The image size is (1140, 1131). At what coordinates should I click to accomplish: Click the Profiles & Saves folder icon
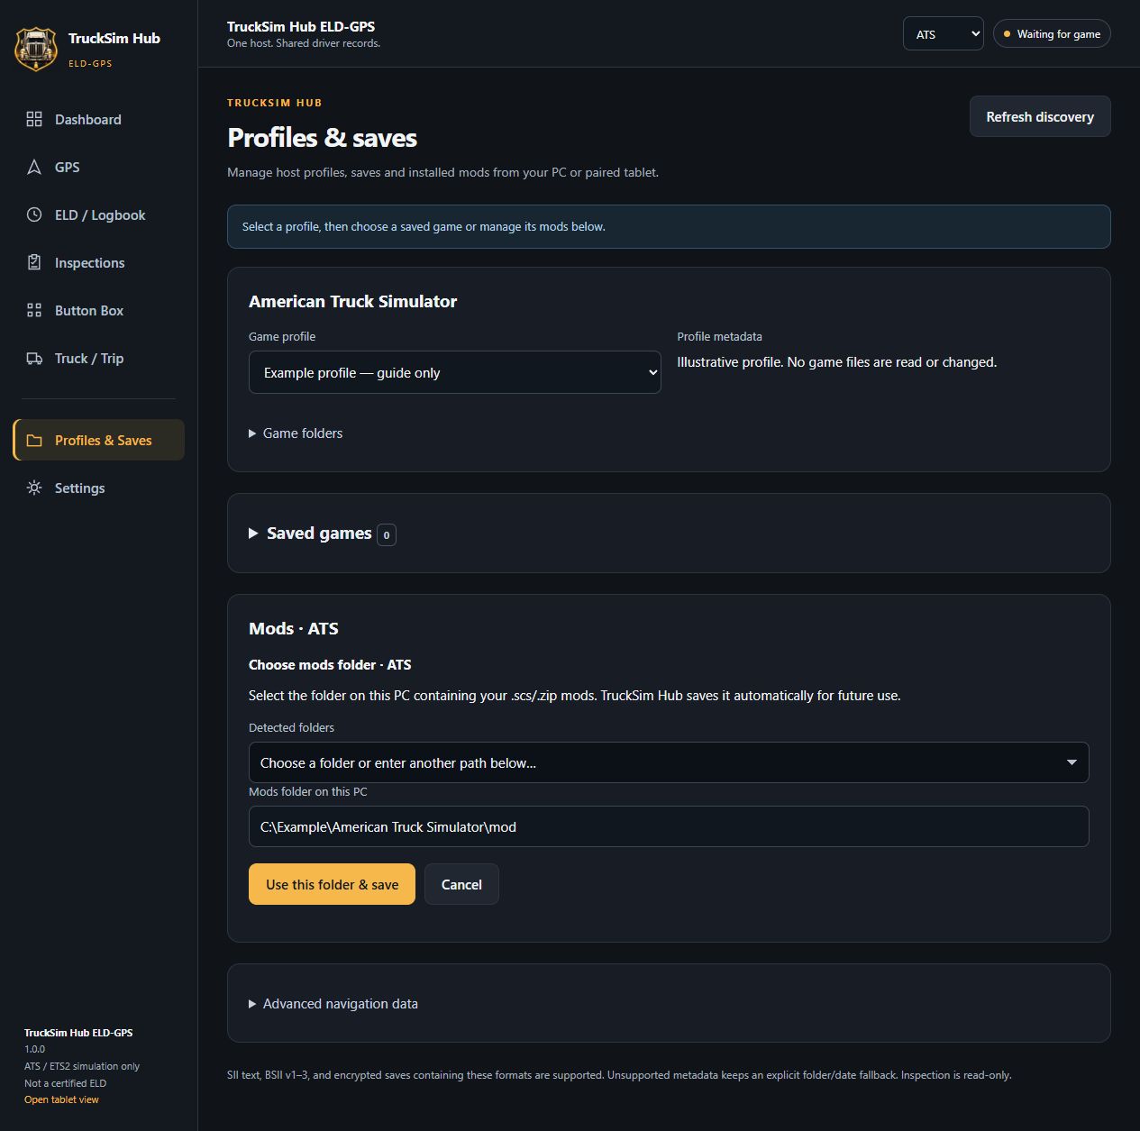(x=34, y=440)
